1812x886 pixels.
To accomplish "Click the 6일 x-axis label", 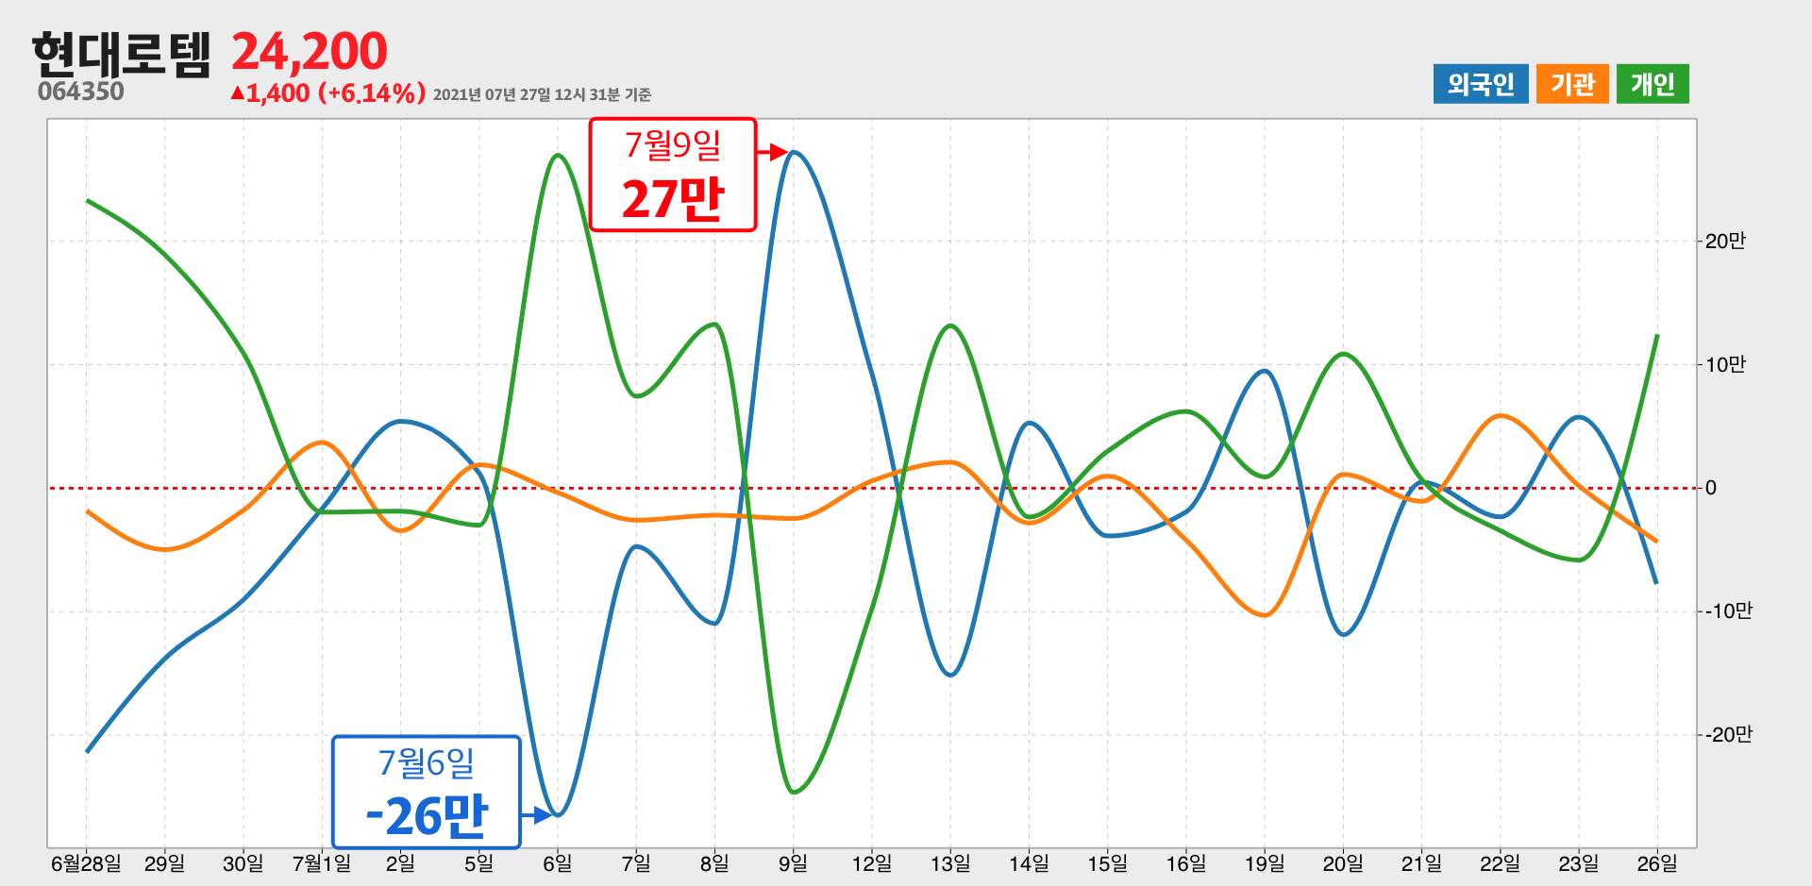I will [x=557, y=863].
